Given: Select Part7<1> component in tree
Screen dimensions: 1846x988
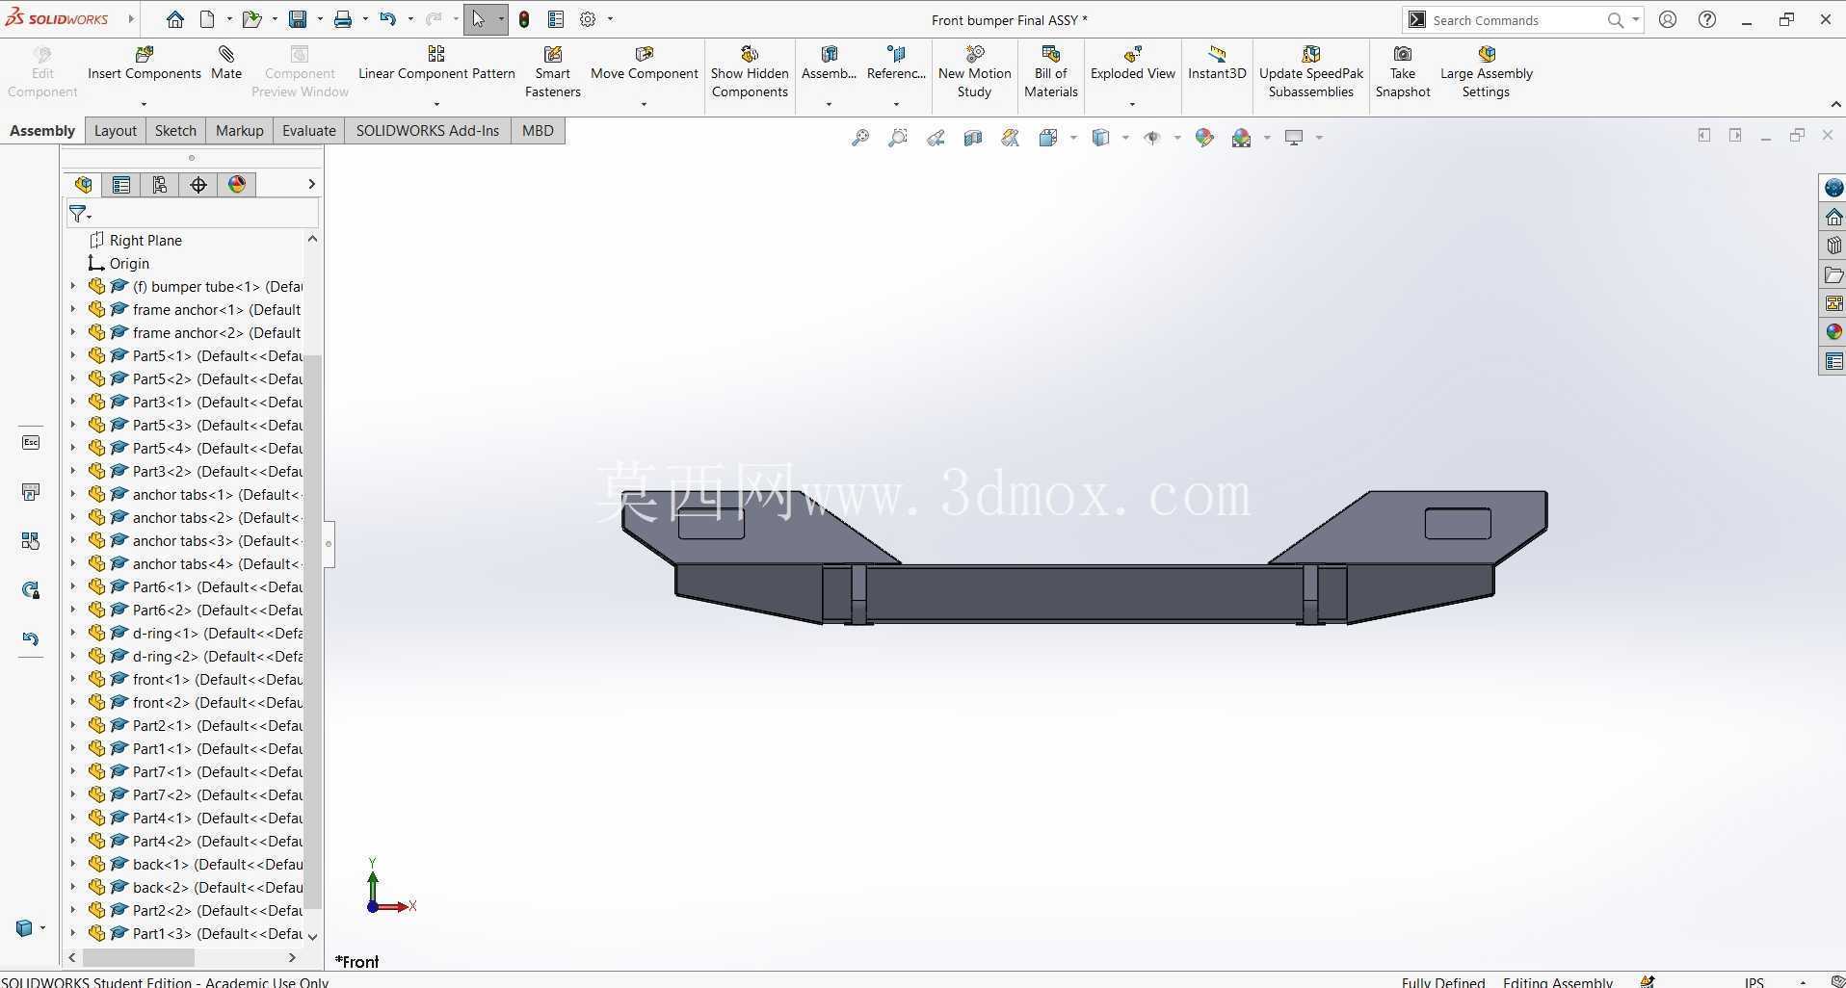Looking at the screenshot, I should click(218, 771).
